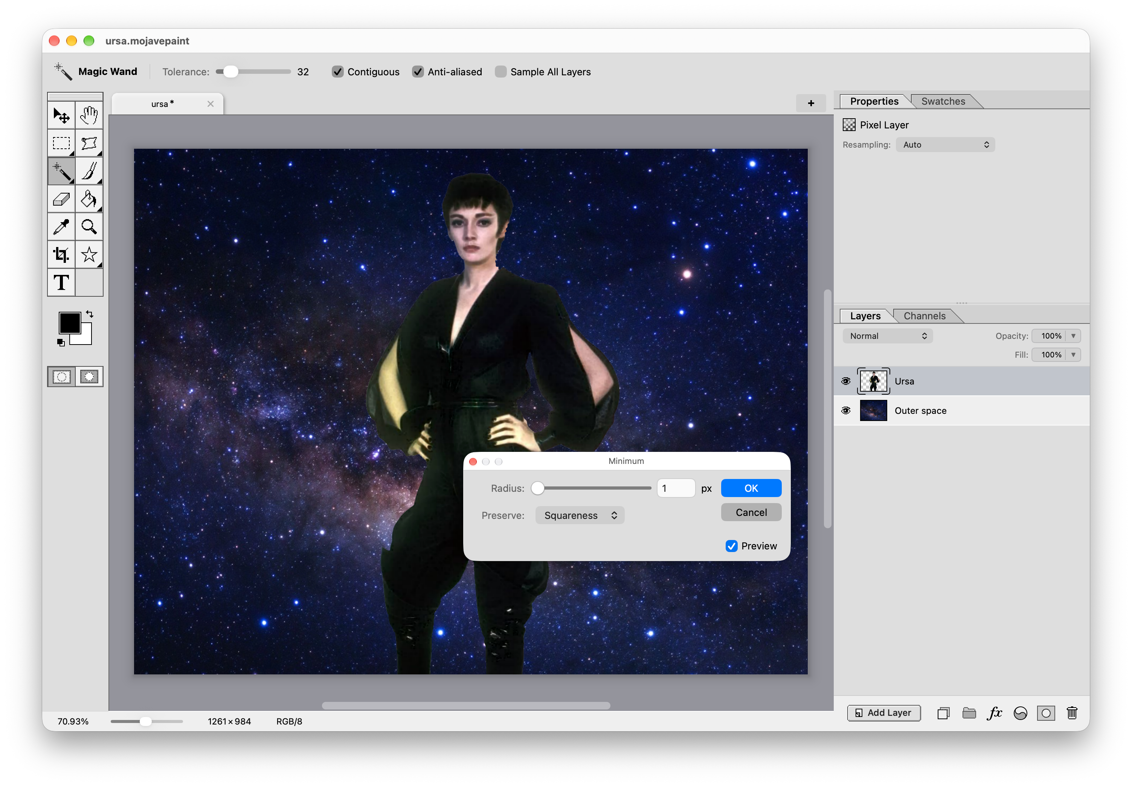Screen dimensions: 1132x787
Task: Click Cancel in Minimum dialog
Action: point(751,512)
